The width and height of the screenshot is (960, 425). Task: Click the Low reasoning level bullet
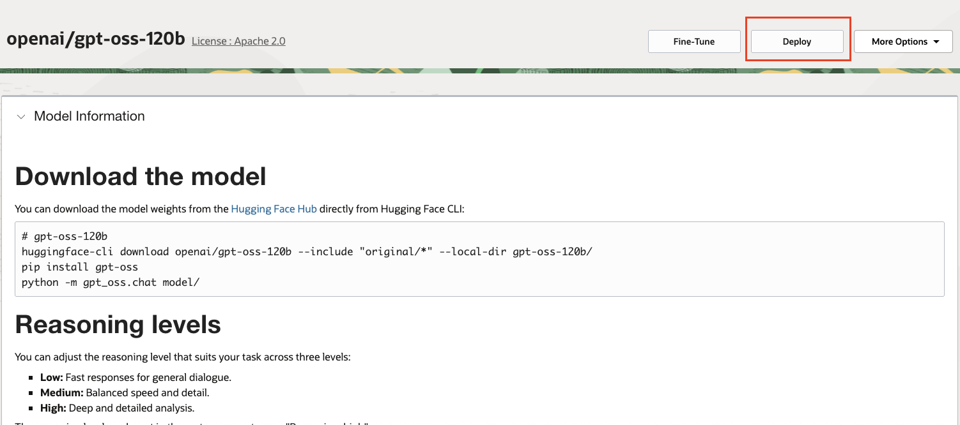[x=135, y=377]
